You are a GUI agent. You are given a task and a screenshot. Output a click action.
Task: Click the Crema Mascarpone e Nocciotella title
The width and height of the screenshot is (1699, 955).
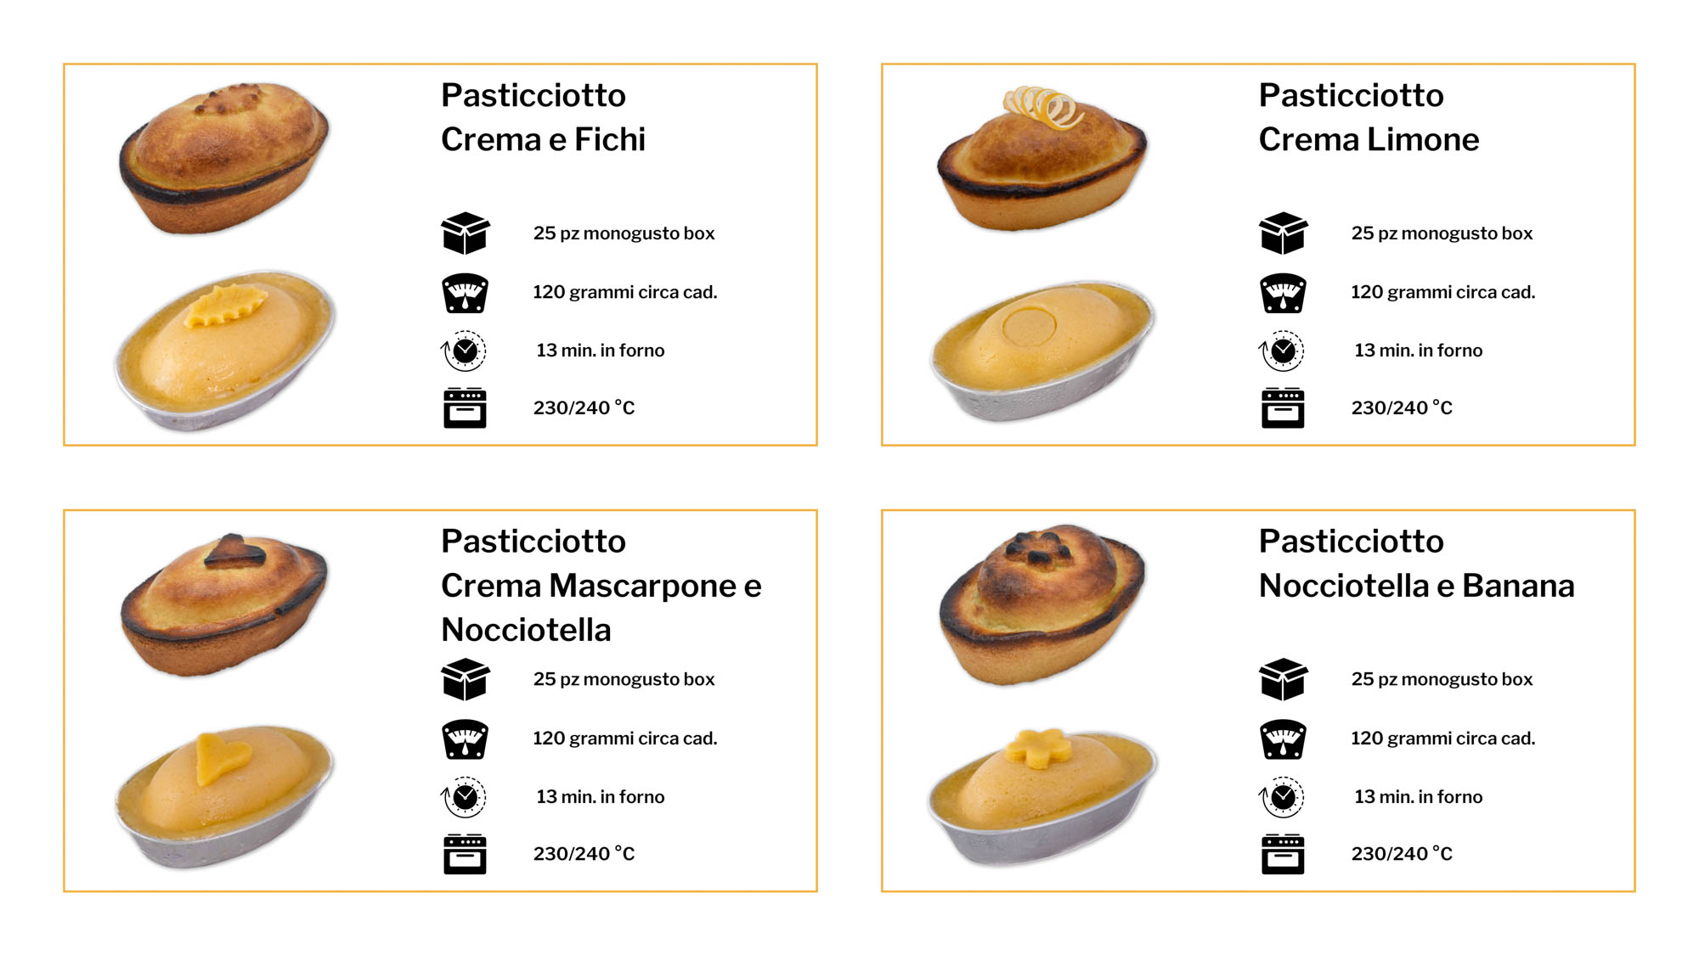point(601,586)
